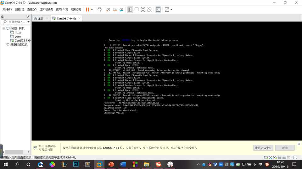Select the hbza virtual machine
The width and height of the screenshot is (302, 169).
(18, 32)
